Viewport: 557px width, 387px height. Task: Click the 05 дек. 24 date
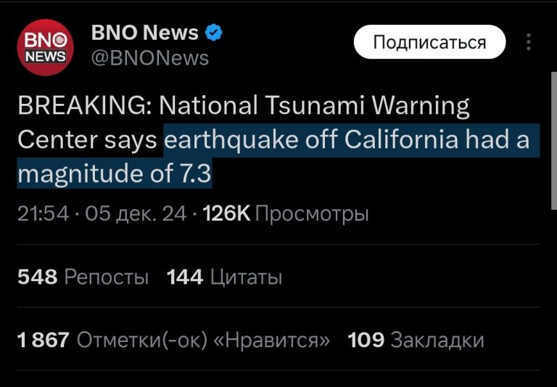click(x=136, y=213)
